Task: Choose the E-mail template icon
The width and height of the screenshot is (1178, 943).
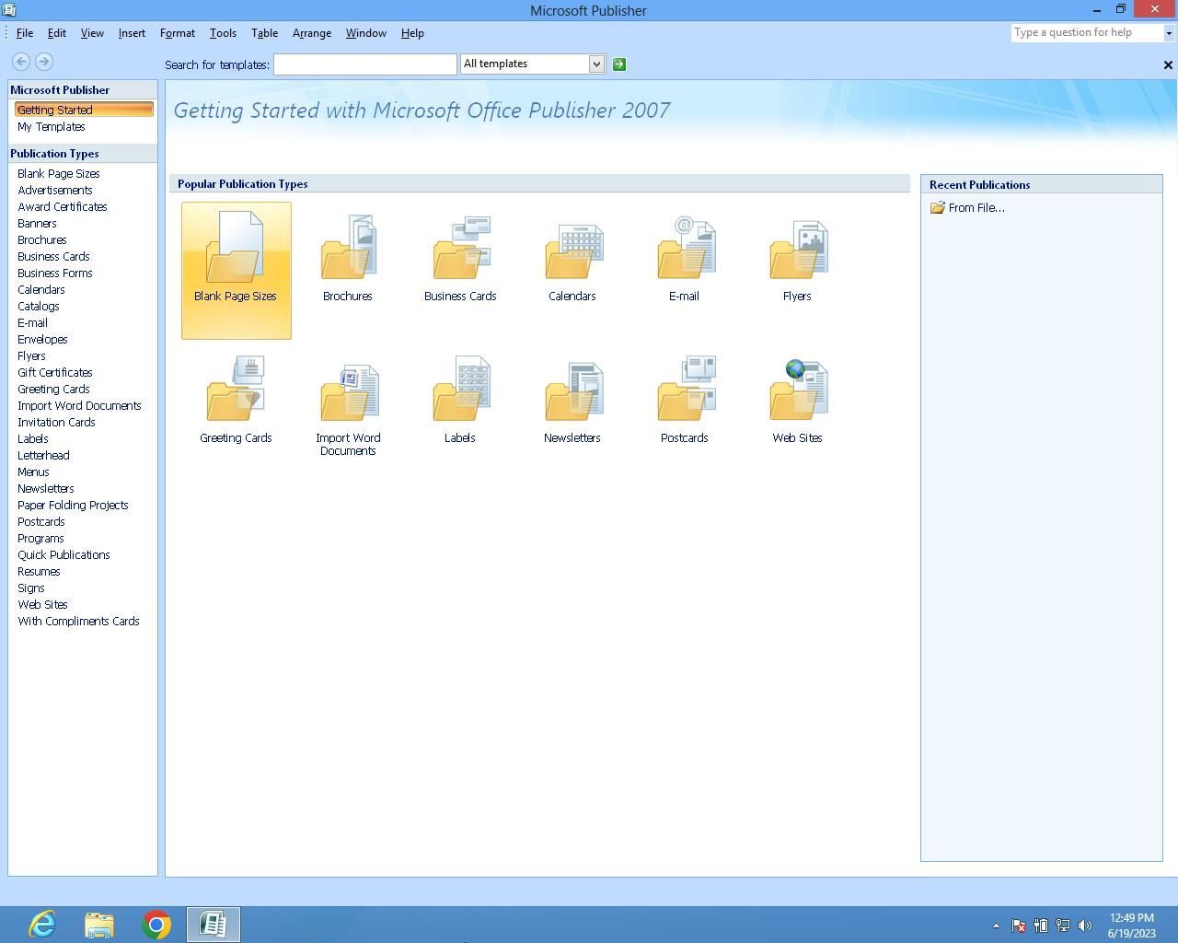Action: (685, 249)
